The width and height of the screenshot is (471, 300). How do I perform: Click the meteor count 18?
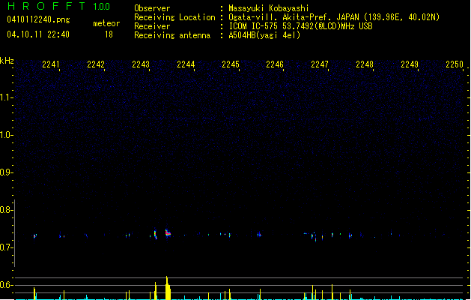pyautogui.click(x=109, y=34)
